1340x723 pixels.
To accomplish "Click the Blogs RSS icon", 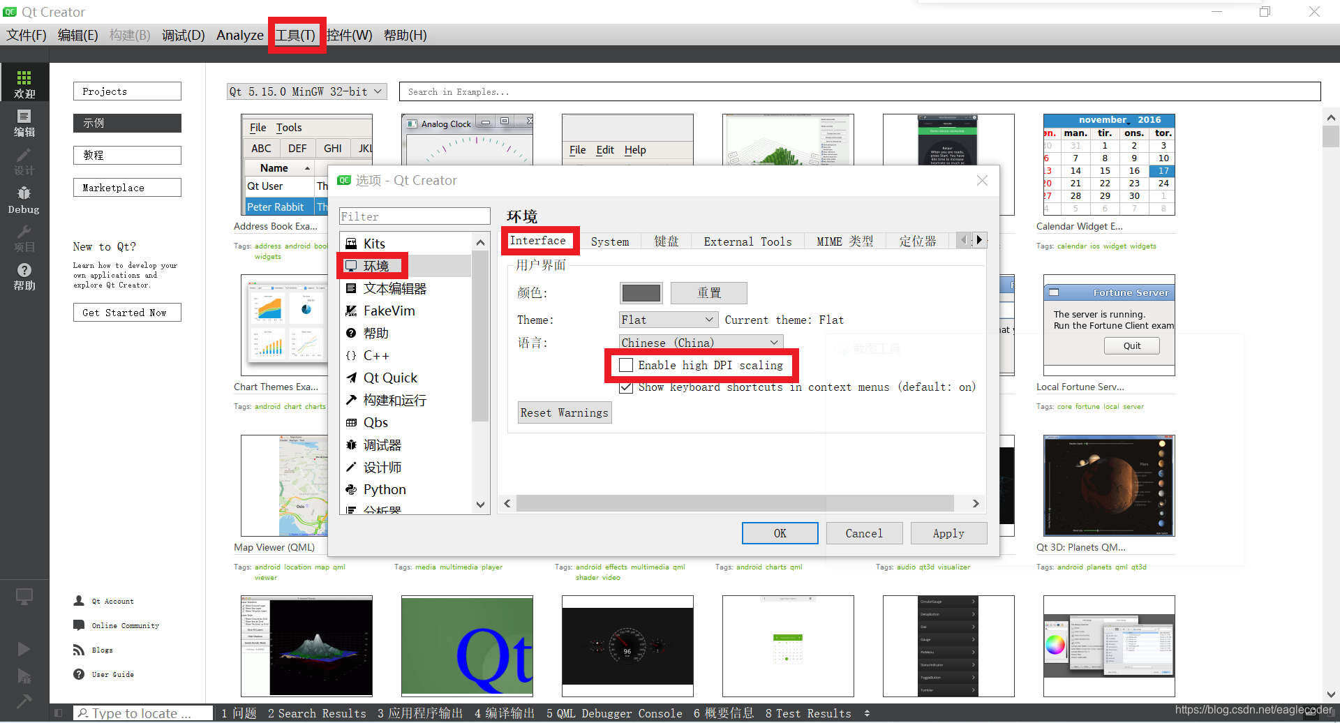I will point(79,650).
